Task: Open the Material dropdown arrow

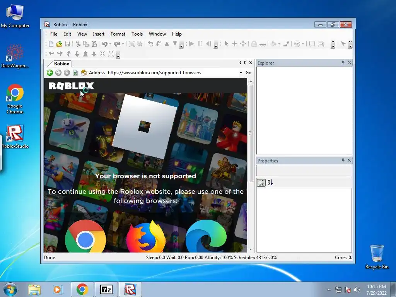Action: coord(303,44)
